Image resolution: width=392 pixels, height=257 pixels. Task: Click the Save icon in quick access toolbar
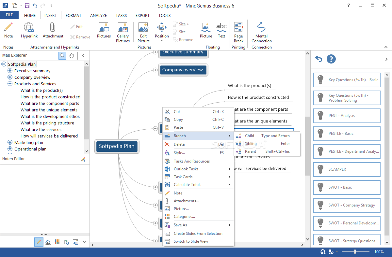click(27, 6)
